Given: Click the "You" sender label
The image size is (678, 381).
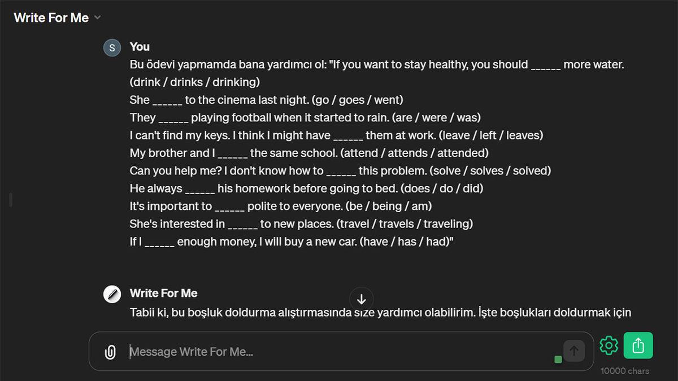Looking at the screenshot, I should (x=139, y=47).
